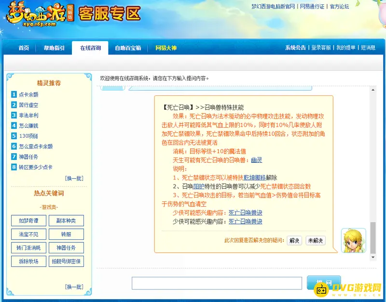
Task: Click the chat scrollbar thumb
Action: pyautogui.click(x=373, y=237)
